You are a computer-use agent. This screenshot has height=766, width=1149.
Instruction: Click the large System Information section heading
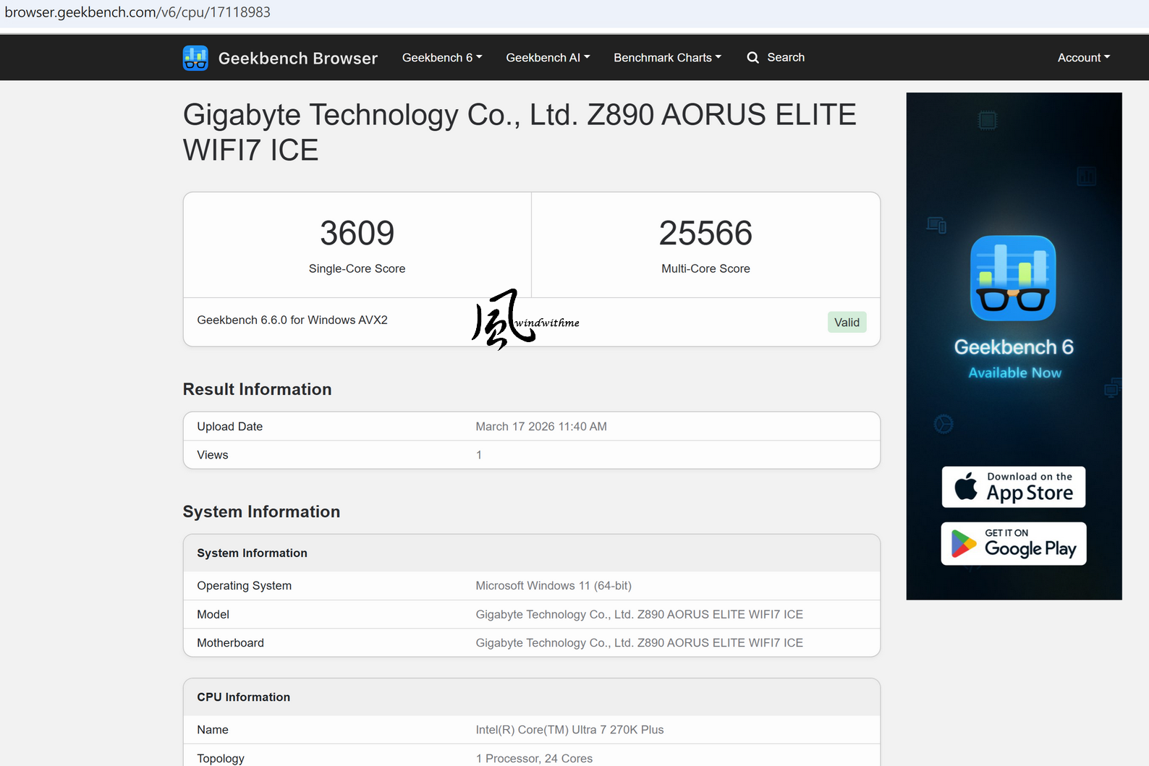(x=261, y=511)
